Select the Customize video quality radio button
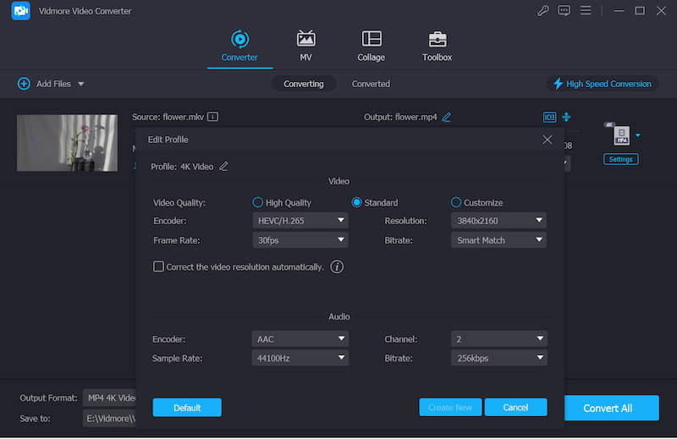Viewport: 677px width, 439px height. tap(456, 203)
